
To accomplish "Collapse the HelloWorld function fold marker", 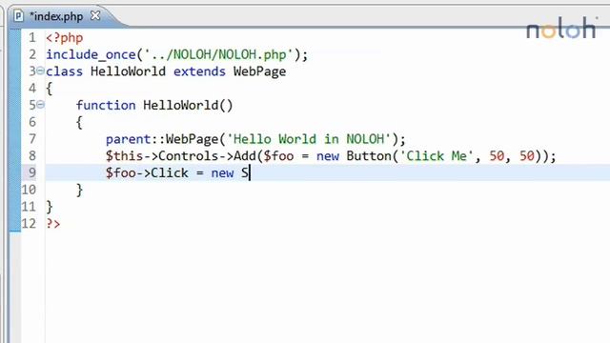I will pos(40,105).
